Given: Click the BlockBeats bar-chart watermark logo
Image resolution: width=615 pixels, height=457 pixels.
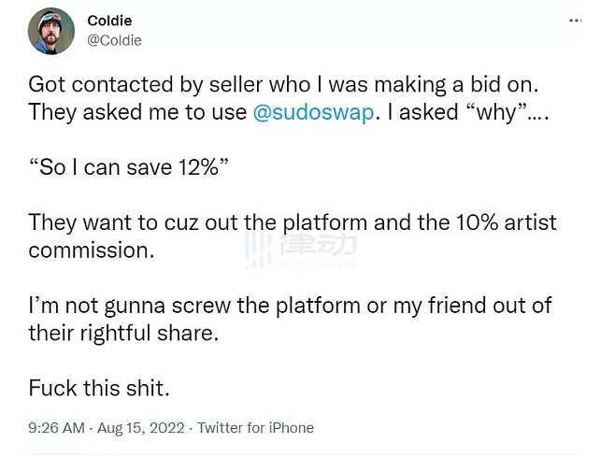Looking at the screenshot, I should click(258, 250).
